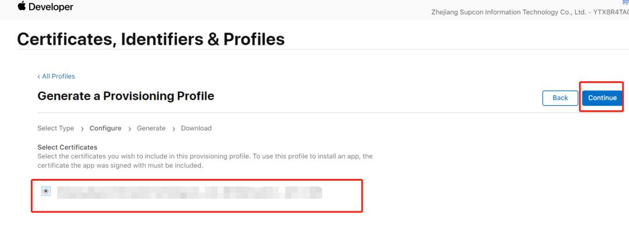Click the Apple logo icon
The height and width of the screenshot is (237, 629).
(23, 6)
